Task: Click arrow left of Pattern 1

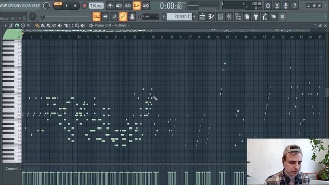Action: 164,16
